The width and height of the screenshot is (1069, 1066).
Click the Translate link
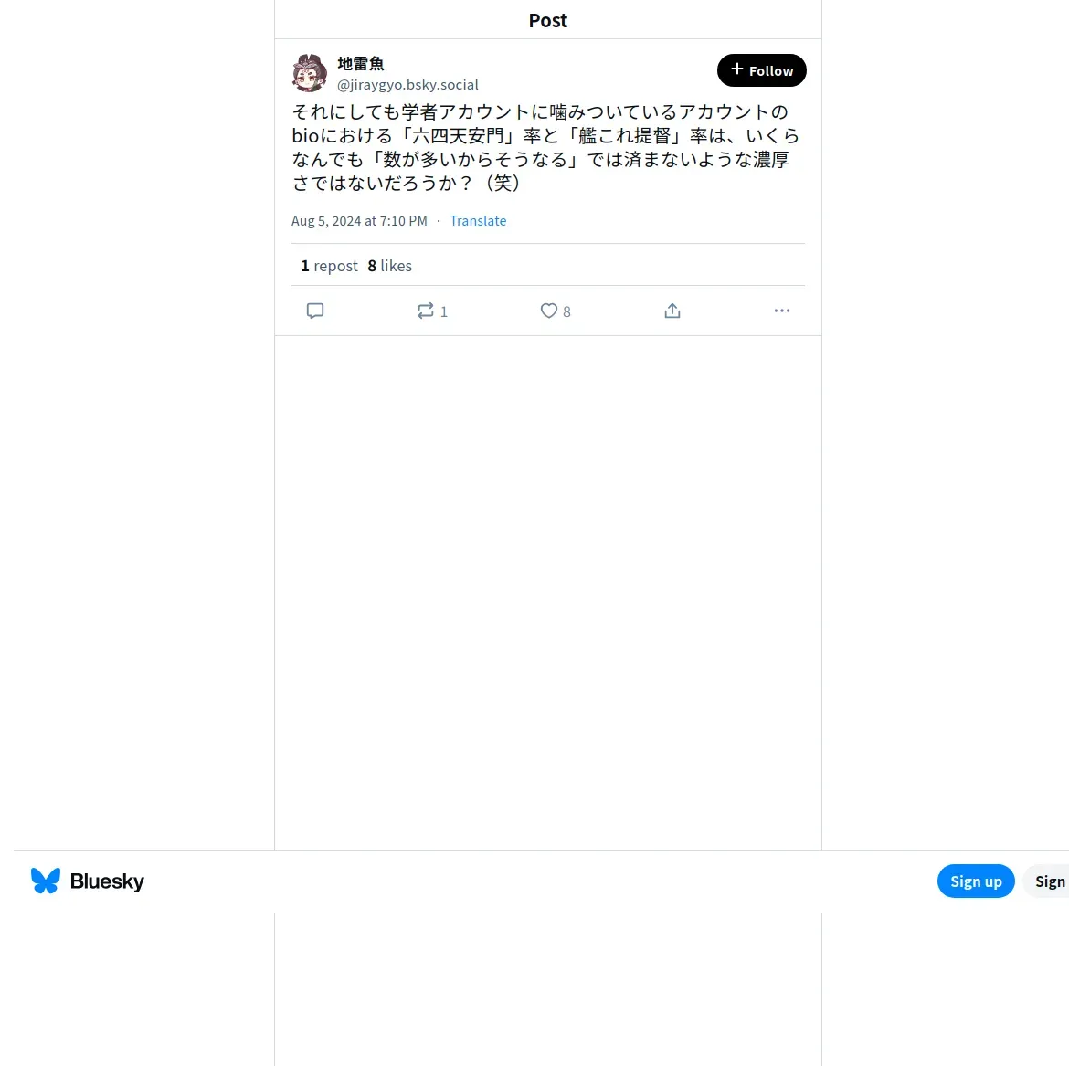click(x=478, y=221)
